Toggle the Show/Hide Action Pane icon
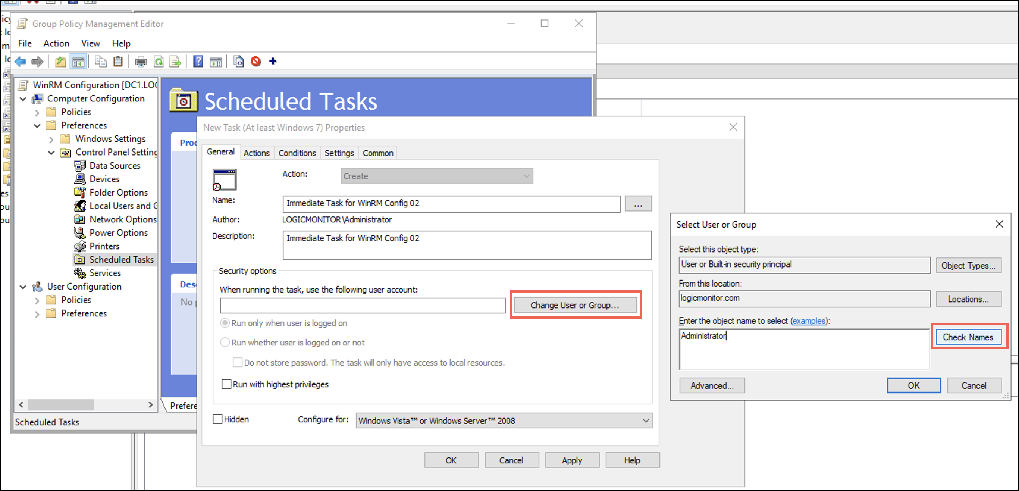This screenshot has width=1019, height=491. 216,61
